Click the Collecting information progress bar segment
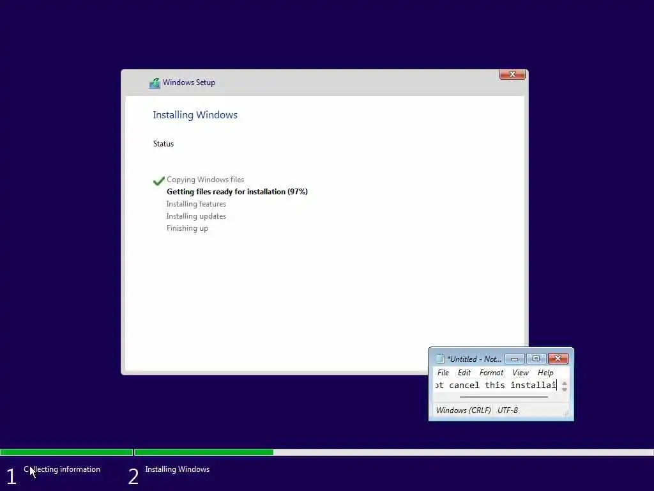654x491 pixels. [66, 452]
